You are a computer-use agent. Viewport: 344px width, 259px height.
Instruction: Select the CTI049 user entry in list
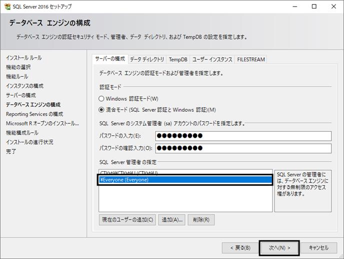[185, 173]
